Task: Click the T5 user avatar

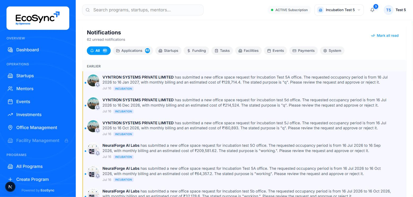Action: coord(388,10)
